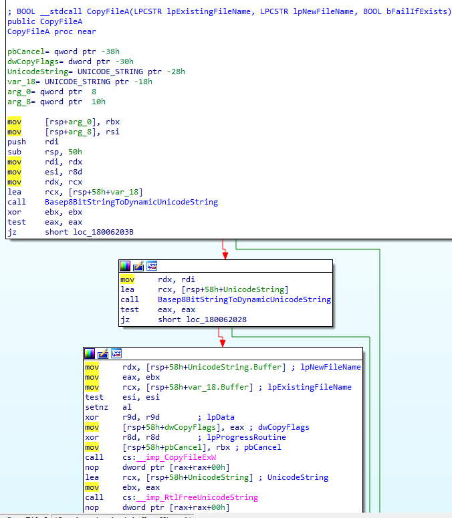Click the 'setnz al' instruction
Image resolution: width=452 pixels, height=518 pixels.
point(108,407)
